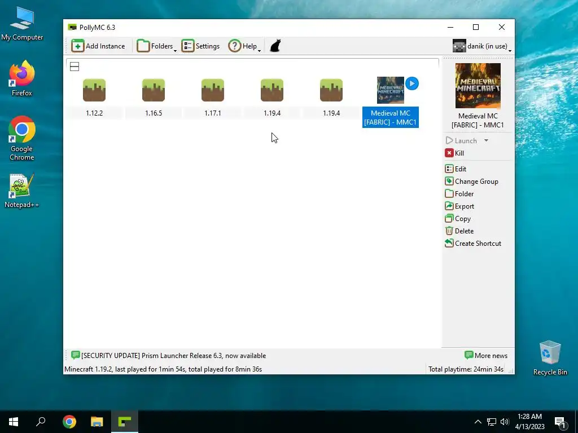Image resolution: width=578 pixels, height=433 pixels.
Task: Open the Windows Start menu
Action: [14, 422]
